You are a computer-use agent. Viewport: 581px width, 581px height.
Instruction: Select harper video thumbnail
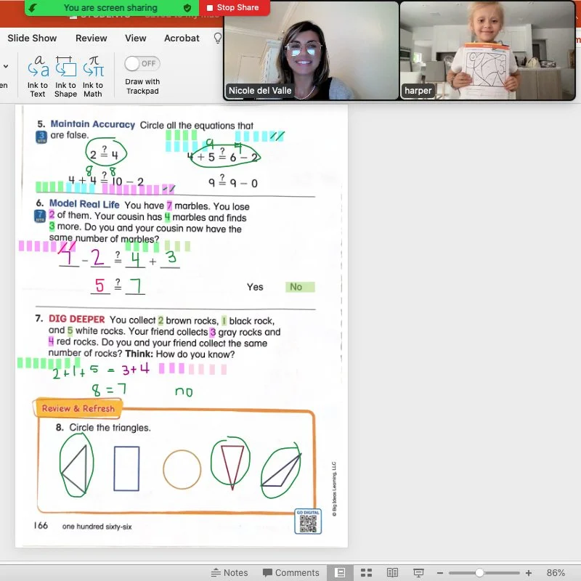pos(487,51)
